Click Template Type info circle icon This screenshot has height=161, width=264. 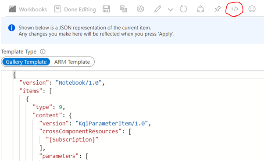43,51
